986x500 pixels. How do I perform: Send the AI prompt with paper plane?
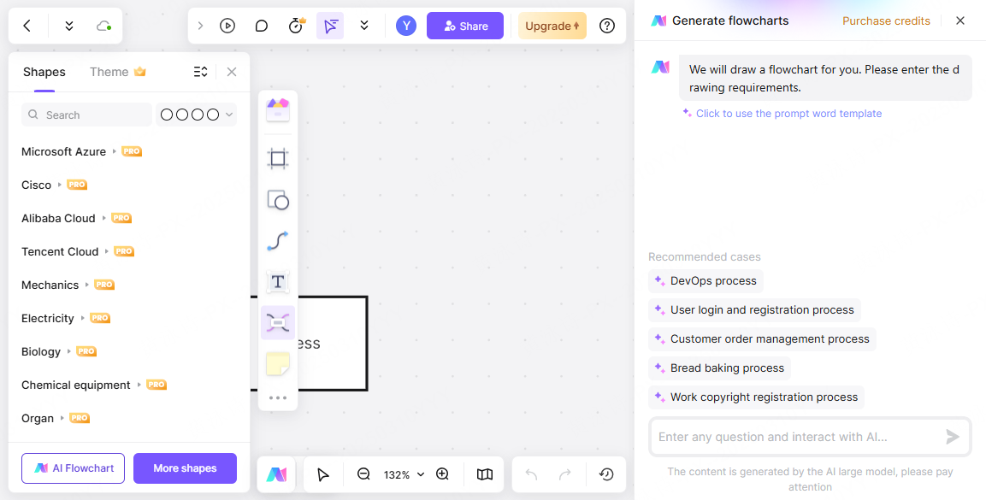[x=953, y=437]
